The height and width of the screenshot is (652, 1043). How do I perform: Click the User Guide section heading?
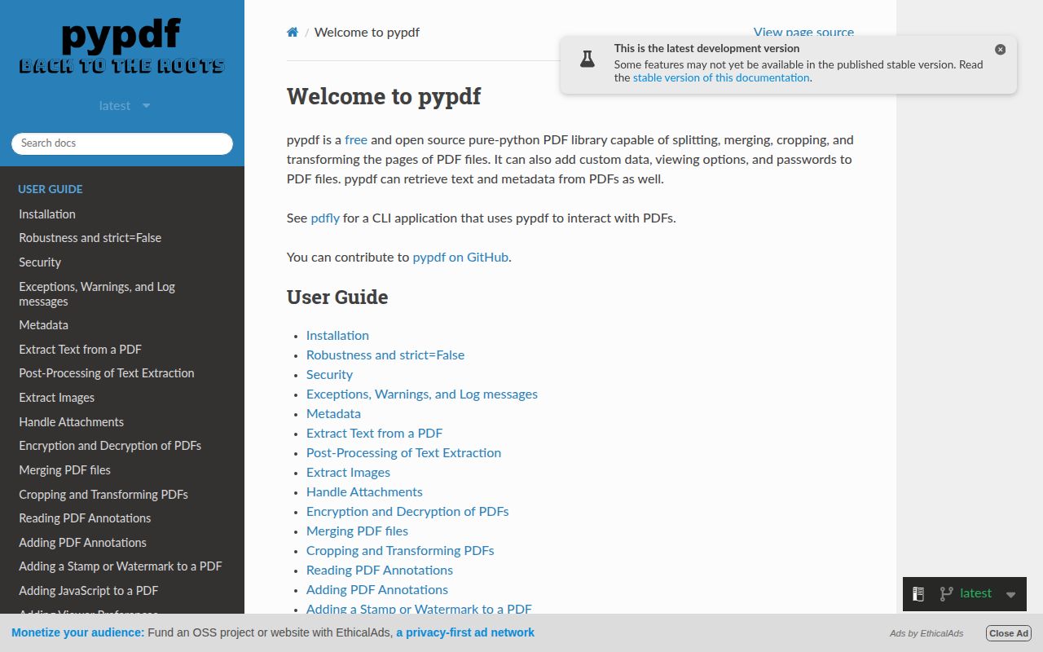point(337,297)
